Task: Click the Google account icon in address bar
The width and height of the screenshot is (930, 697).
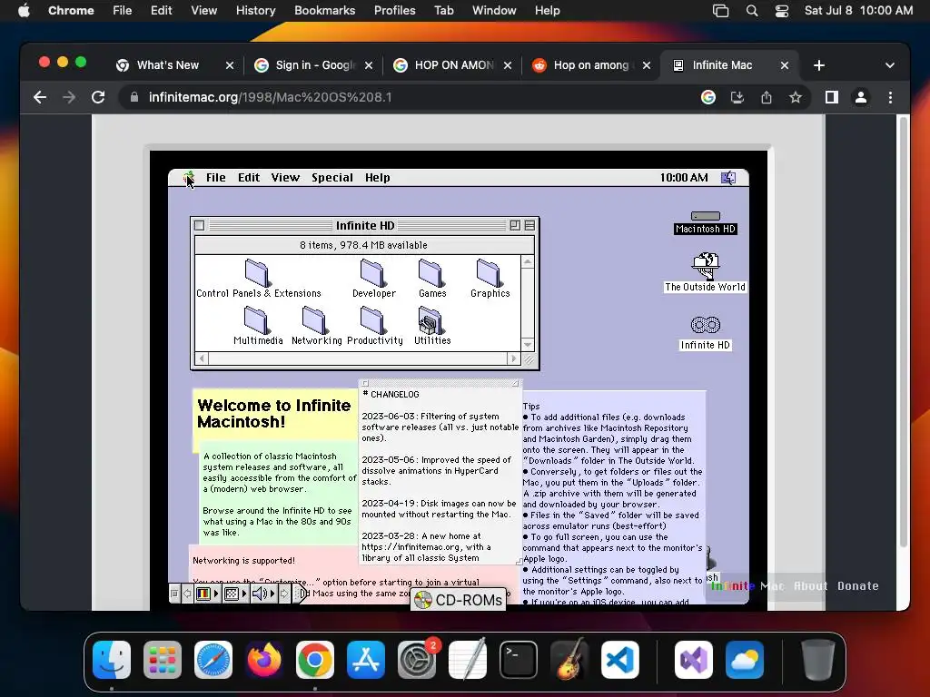Action: [x=708, y=97]
